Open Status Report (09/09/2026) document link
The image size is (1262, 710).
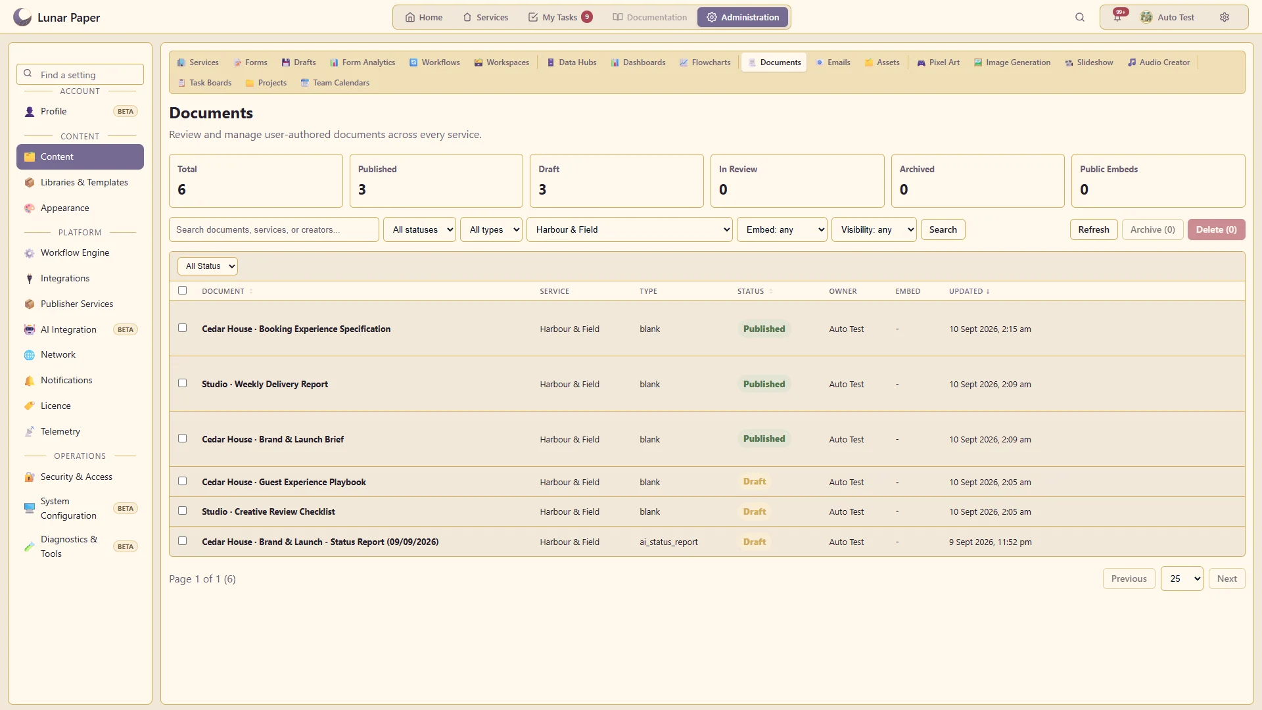tap(320, 542)
